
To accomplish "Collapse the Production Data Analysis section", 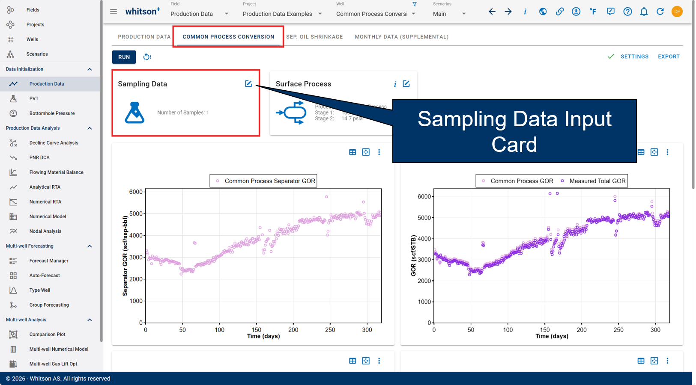I will click(90, 128).
